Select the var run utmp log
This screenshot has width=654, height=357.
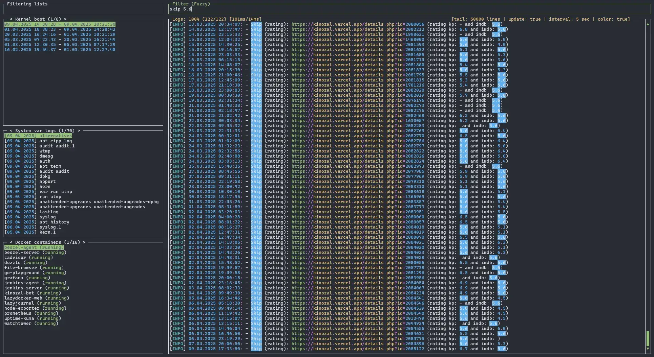(38, 192)
